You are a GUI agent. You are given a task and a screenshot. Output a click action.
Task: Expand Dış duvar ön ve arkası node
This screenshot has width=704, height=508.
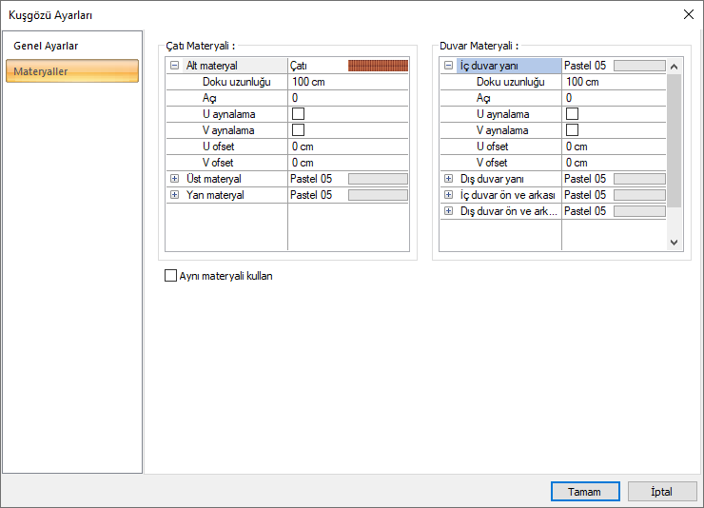(x=448, y=211)
